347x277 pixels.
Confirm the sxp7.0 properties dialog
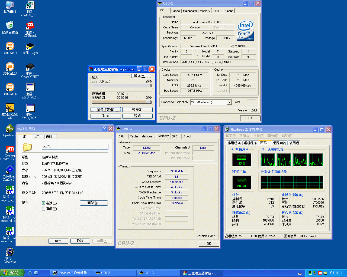[x=58, y=241]
